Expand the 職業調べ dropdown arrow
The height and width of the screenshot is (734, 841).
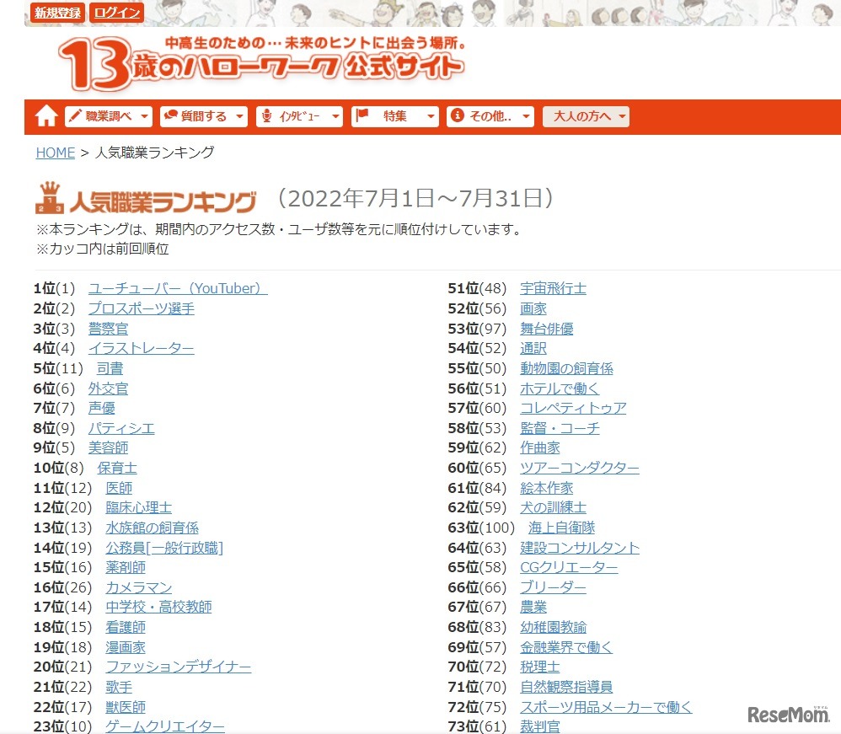[x=143, y=116]
